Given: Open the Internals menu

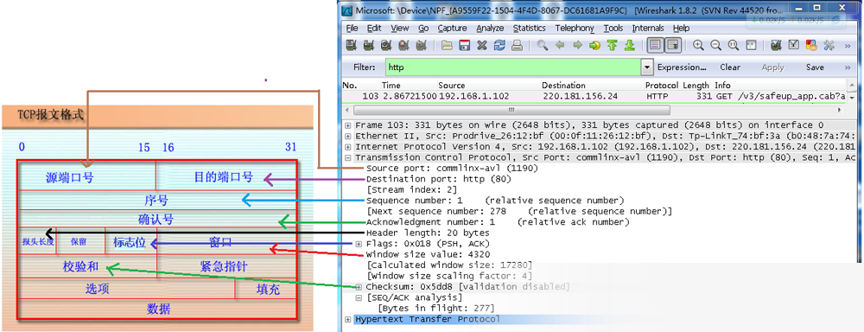Looking at the screenshot, I should 648,29.
